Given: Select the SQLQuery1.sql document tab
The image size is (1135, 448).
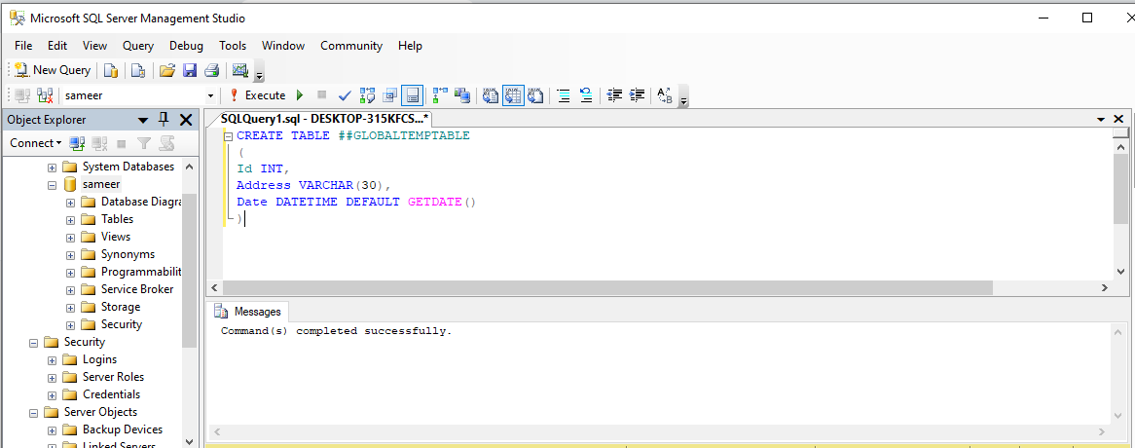Looking at the screenshot, I should (x=324, y=118).
